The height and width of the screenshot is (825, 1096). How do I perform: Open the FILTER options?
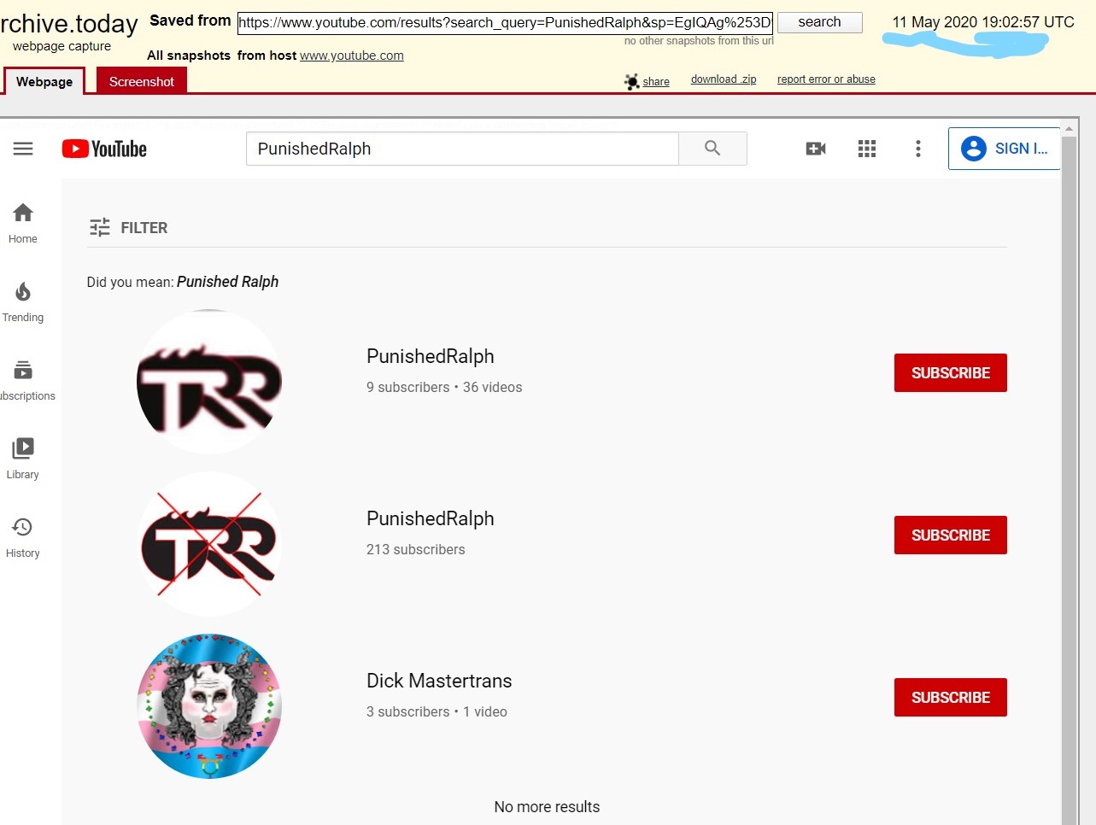(x=129, y=228)
